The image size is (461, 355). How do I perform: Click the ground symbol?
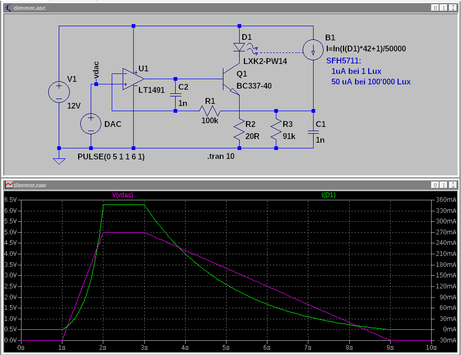[59, 161]
